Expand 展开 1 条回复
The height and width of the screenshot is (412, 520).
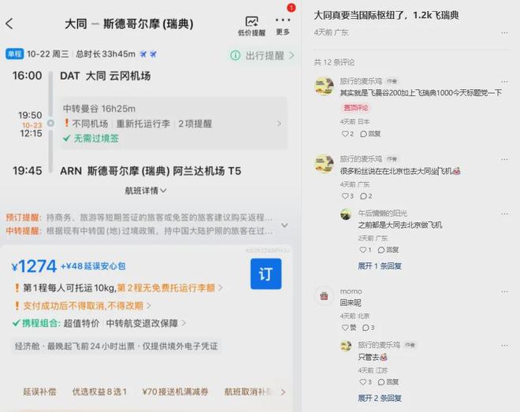point(380,265)
